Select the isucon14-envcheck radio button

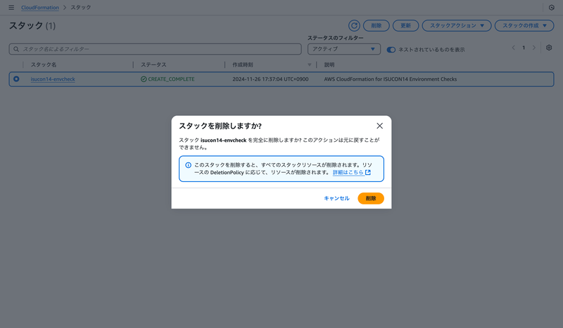pos(16,79)
